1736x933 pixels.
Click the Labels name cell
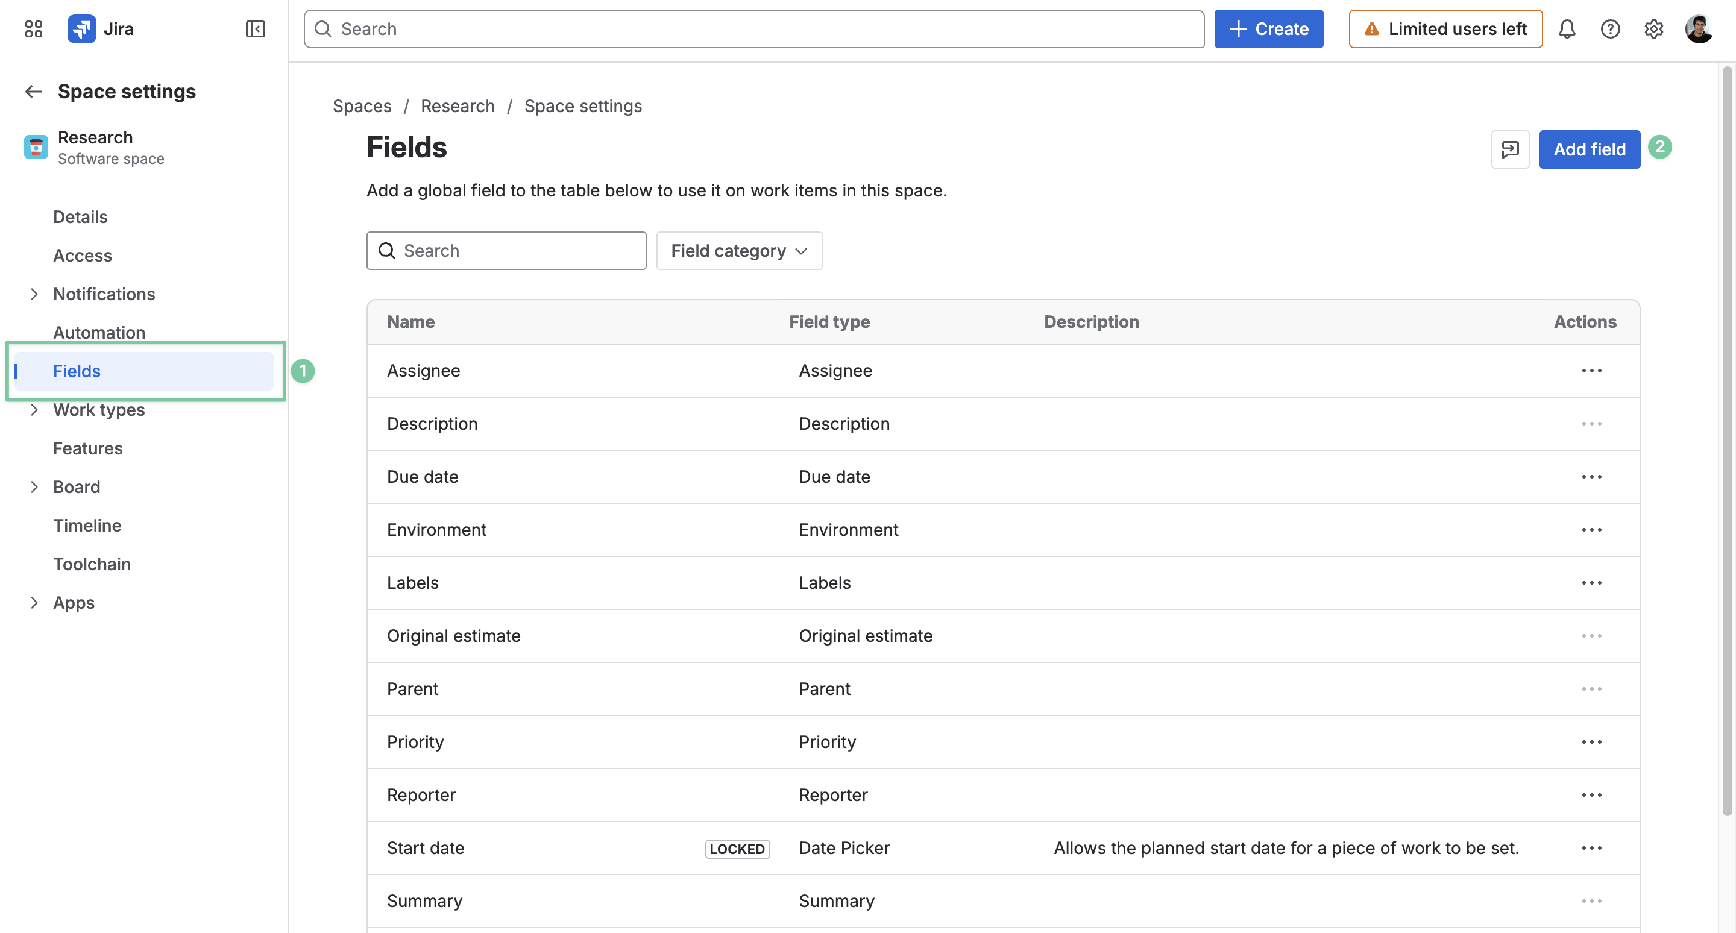412,583
